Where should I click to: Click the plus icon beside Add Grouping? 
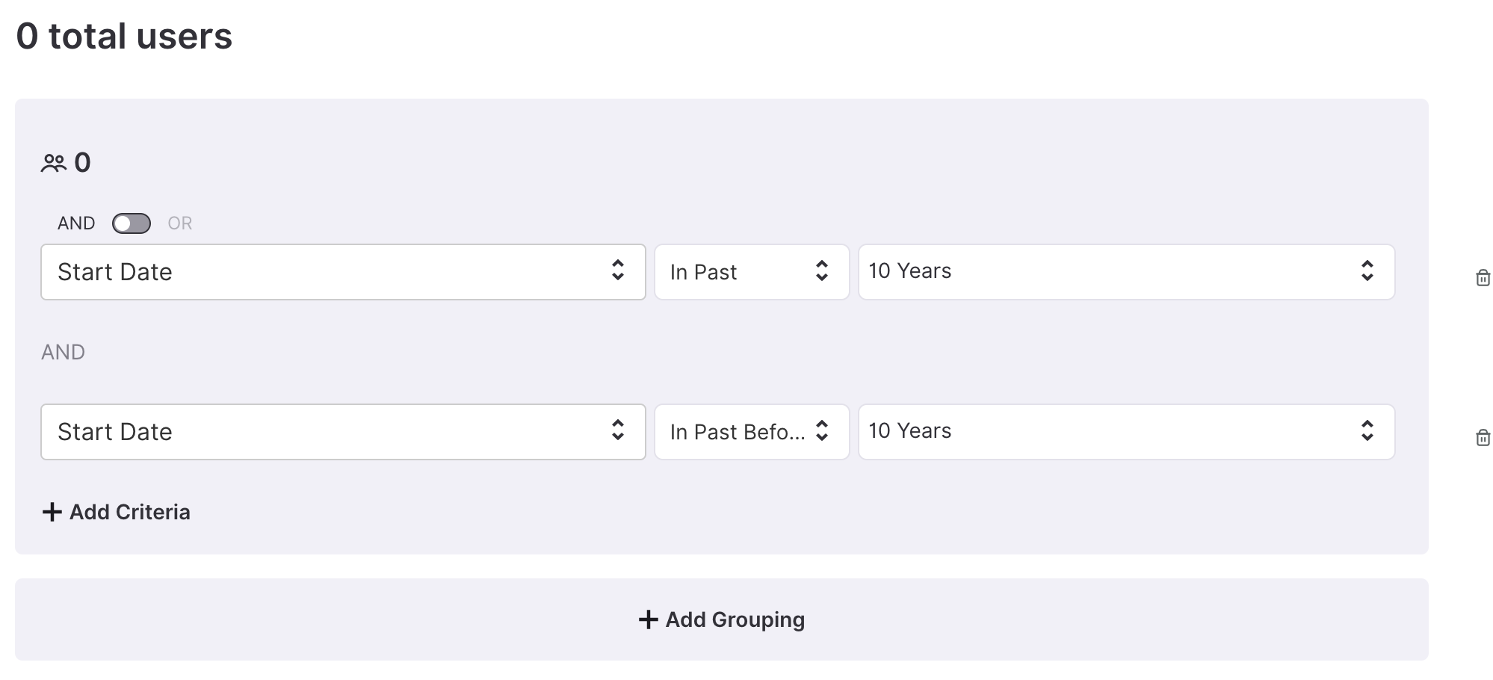(648, 619)
